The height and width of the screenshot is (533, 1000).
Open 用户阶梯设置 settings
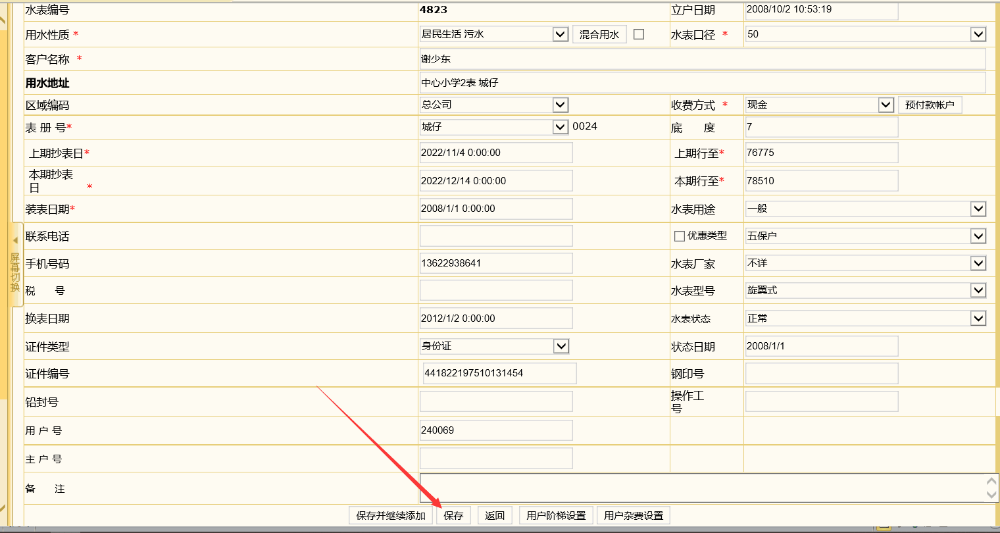(x=556, y=515)
